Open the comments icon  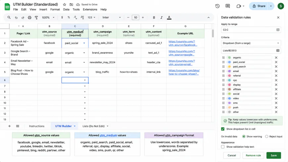click(227, 6)
